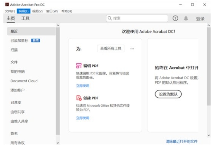Click the 创建 PDF heading text
The image size is (214, 146).
click(91, 98)
